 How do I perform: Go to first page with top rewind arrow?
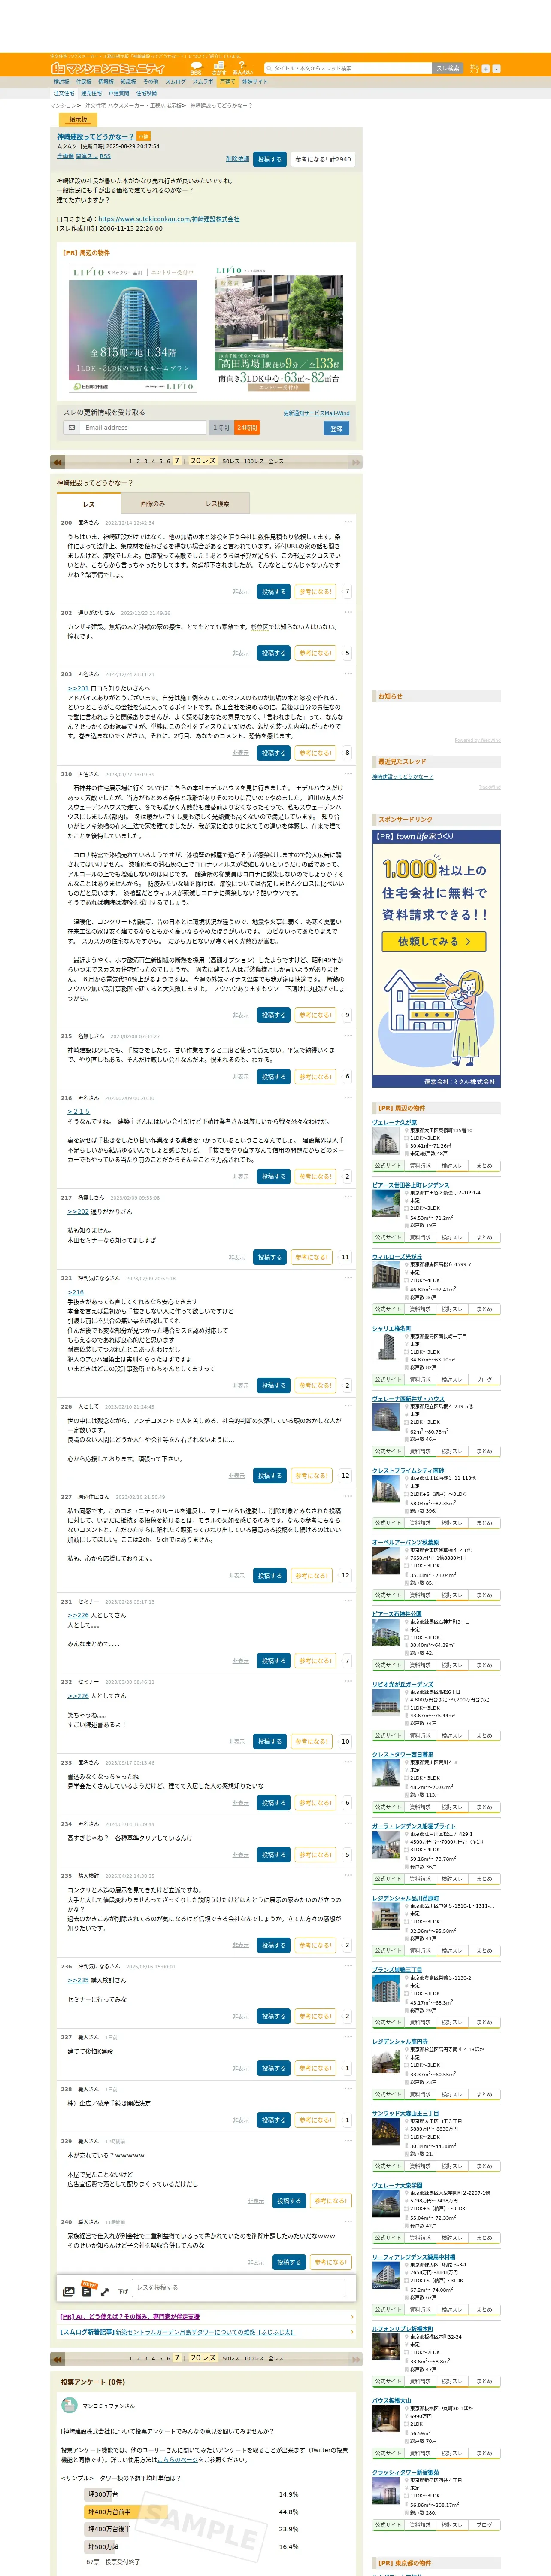coord(58,462)
